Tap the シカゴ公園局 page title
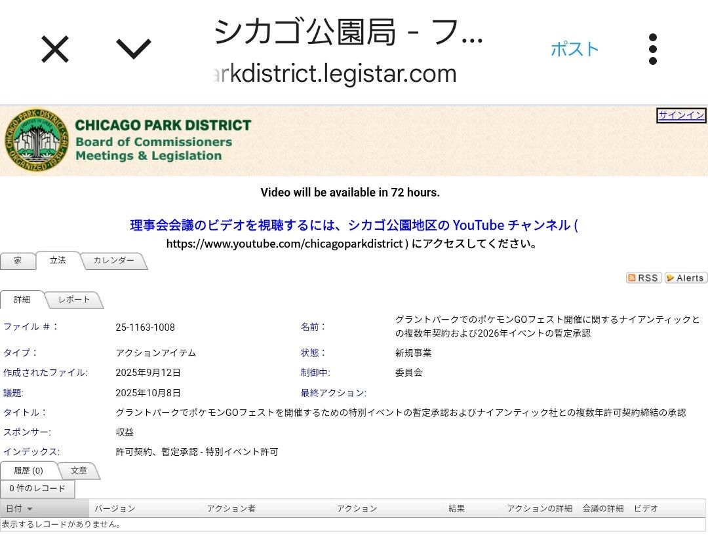 coord(349,33)
